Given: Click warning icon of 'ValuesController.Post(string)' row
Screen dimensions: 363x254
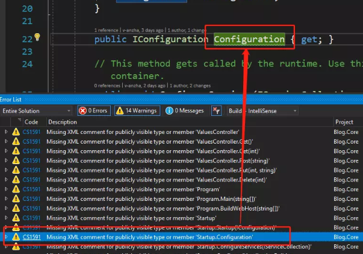Looking at the screenshot, I should pyautogui.click(x=16, y=160).
